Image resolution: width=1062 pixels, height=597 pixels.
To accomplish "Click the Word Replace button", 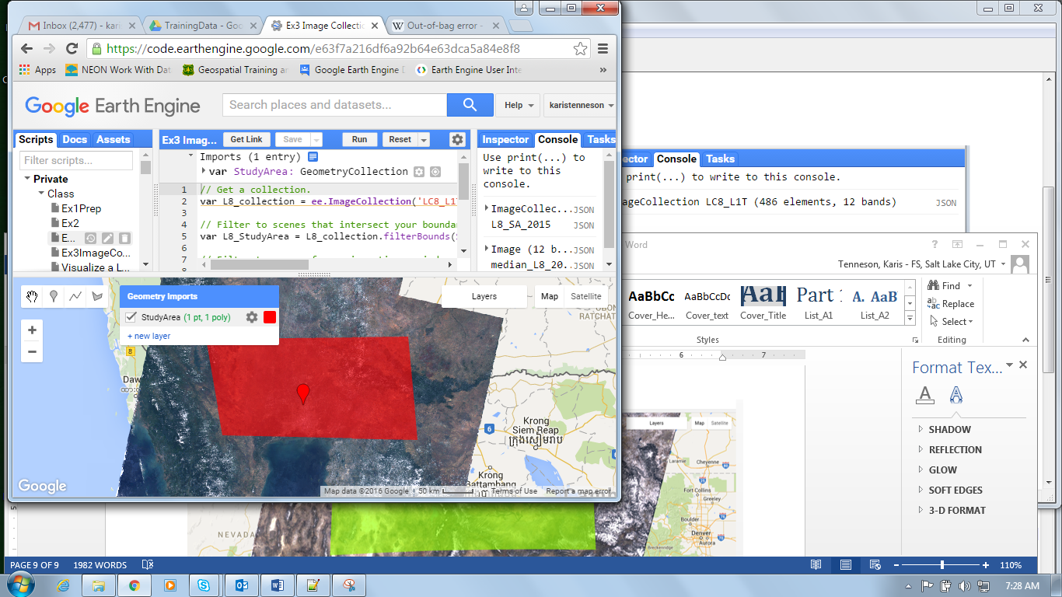I will click(951, 304).
